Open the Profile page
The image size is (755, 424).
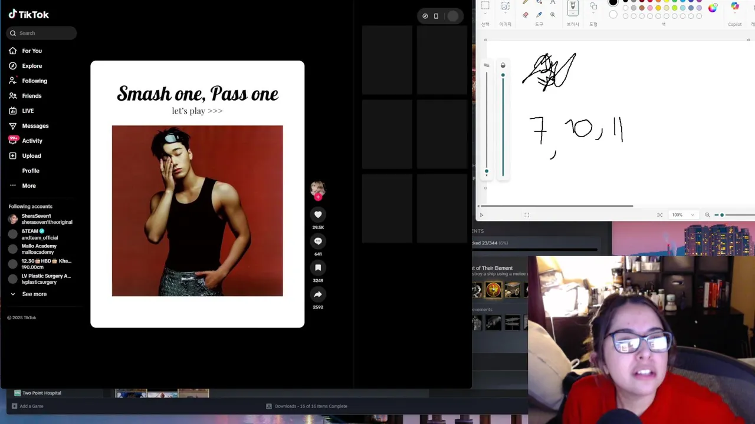click(x=31, y=171)
